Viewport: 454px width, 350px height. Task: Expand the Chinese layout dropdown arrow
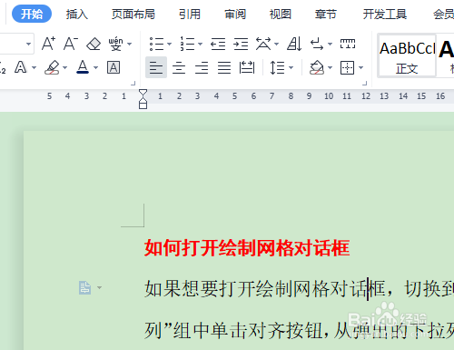coord(276,45)
